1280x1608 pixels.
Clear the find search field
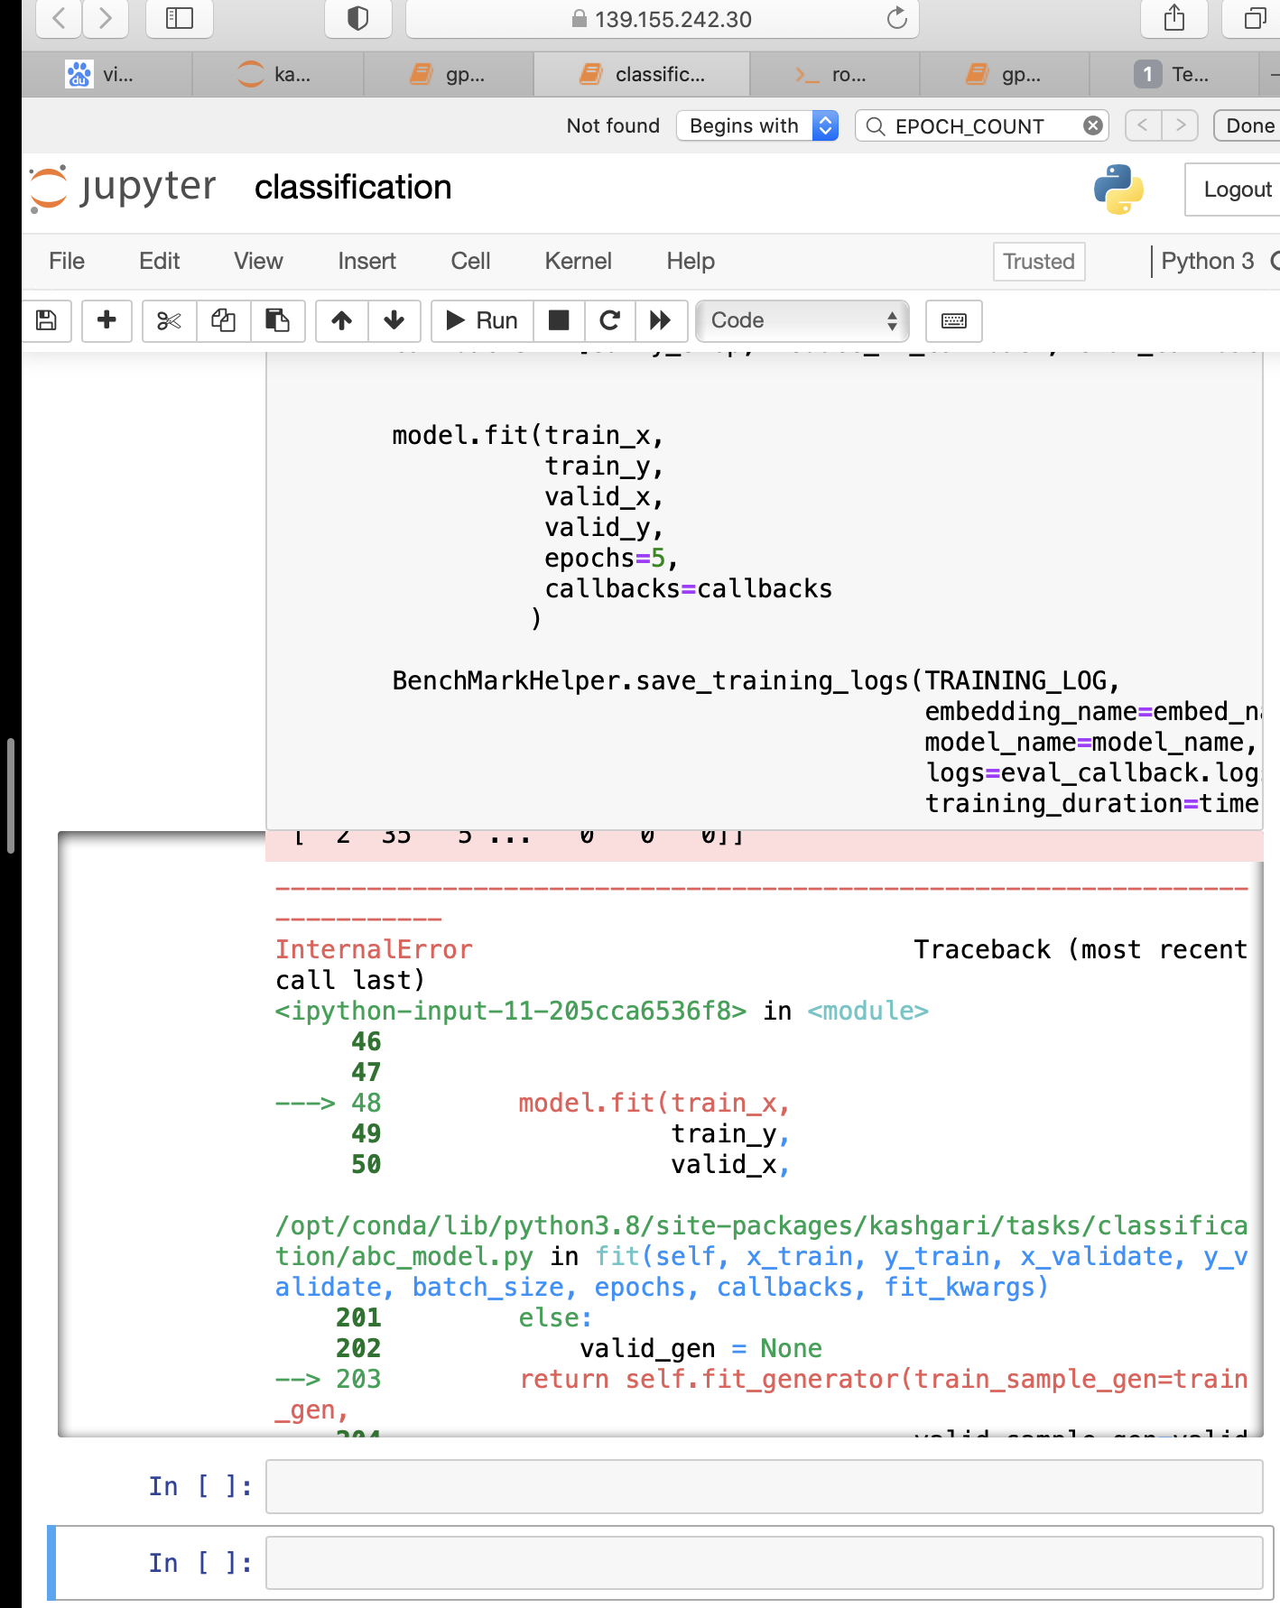coord(1092,125)
